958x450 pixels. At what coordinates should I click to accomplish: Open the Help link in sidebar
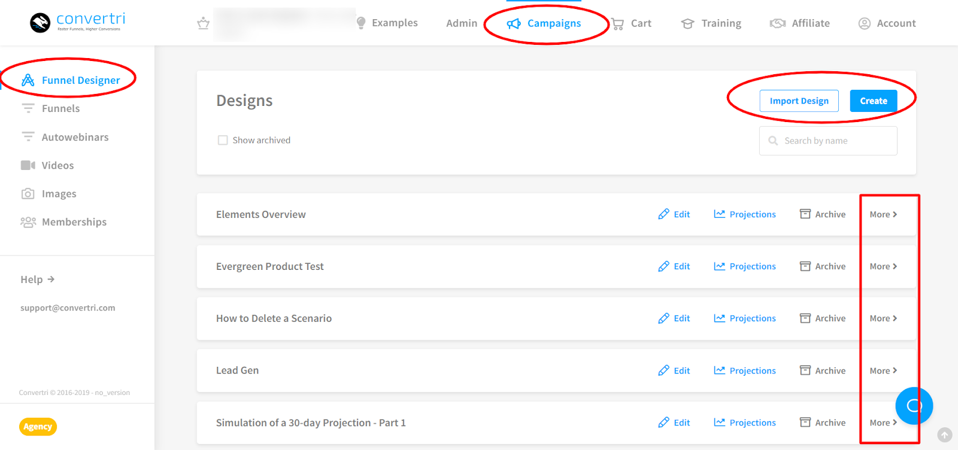coord(37,279)
